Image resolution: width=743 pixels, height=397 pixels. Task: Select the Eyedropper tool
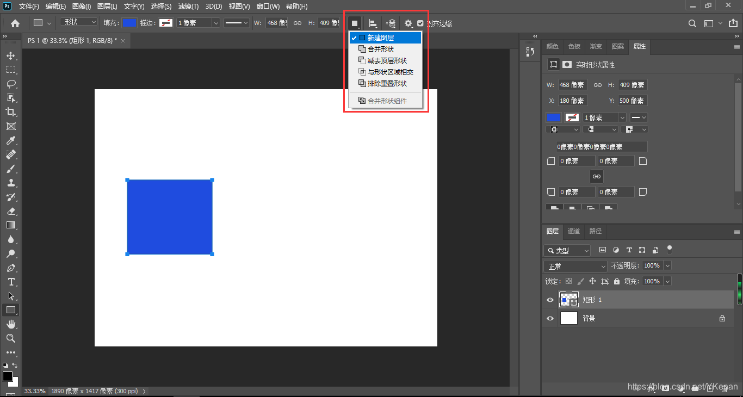click(x=10, y=140)
